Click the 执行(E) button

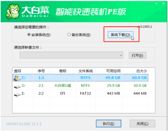tap(109, 123)
